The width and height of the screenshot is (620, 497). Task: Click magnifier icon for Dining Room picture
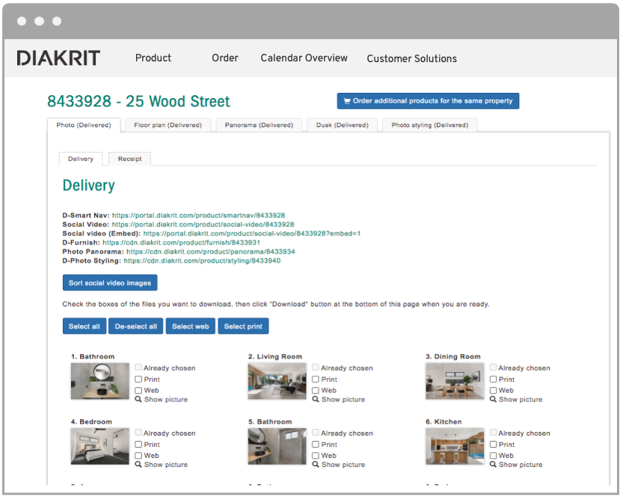tap(493, 400)
